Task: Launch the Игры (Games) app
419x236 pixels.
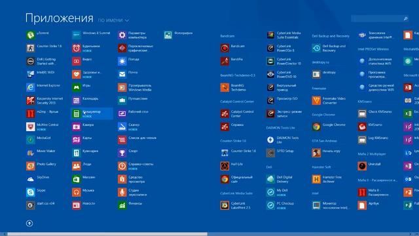Action: pos(81,87)
